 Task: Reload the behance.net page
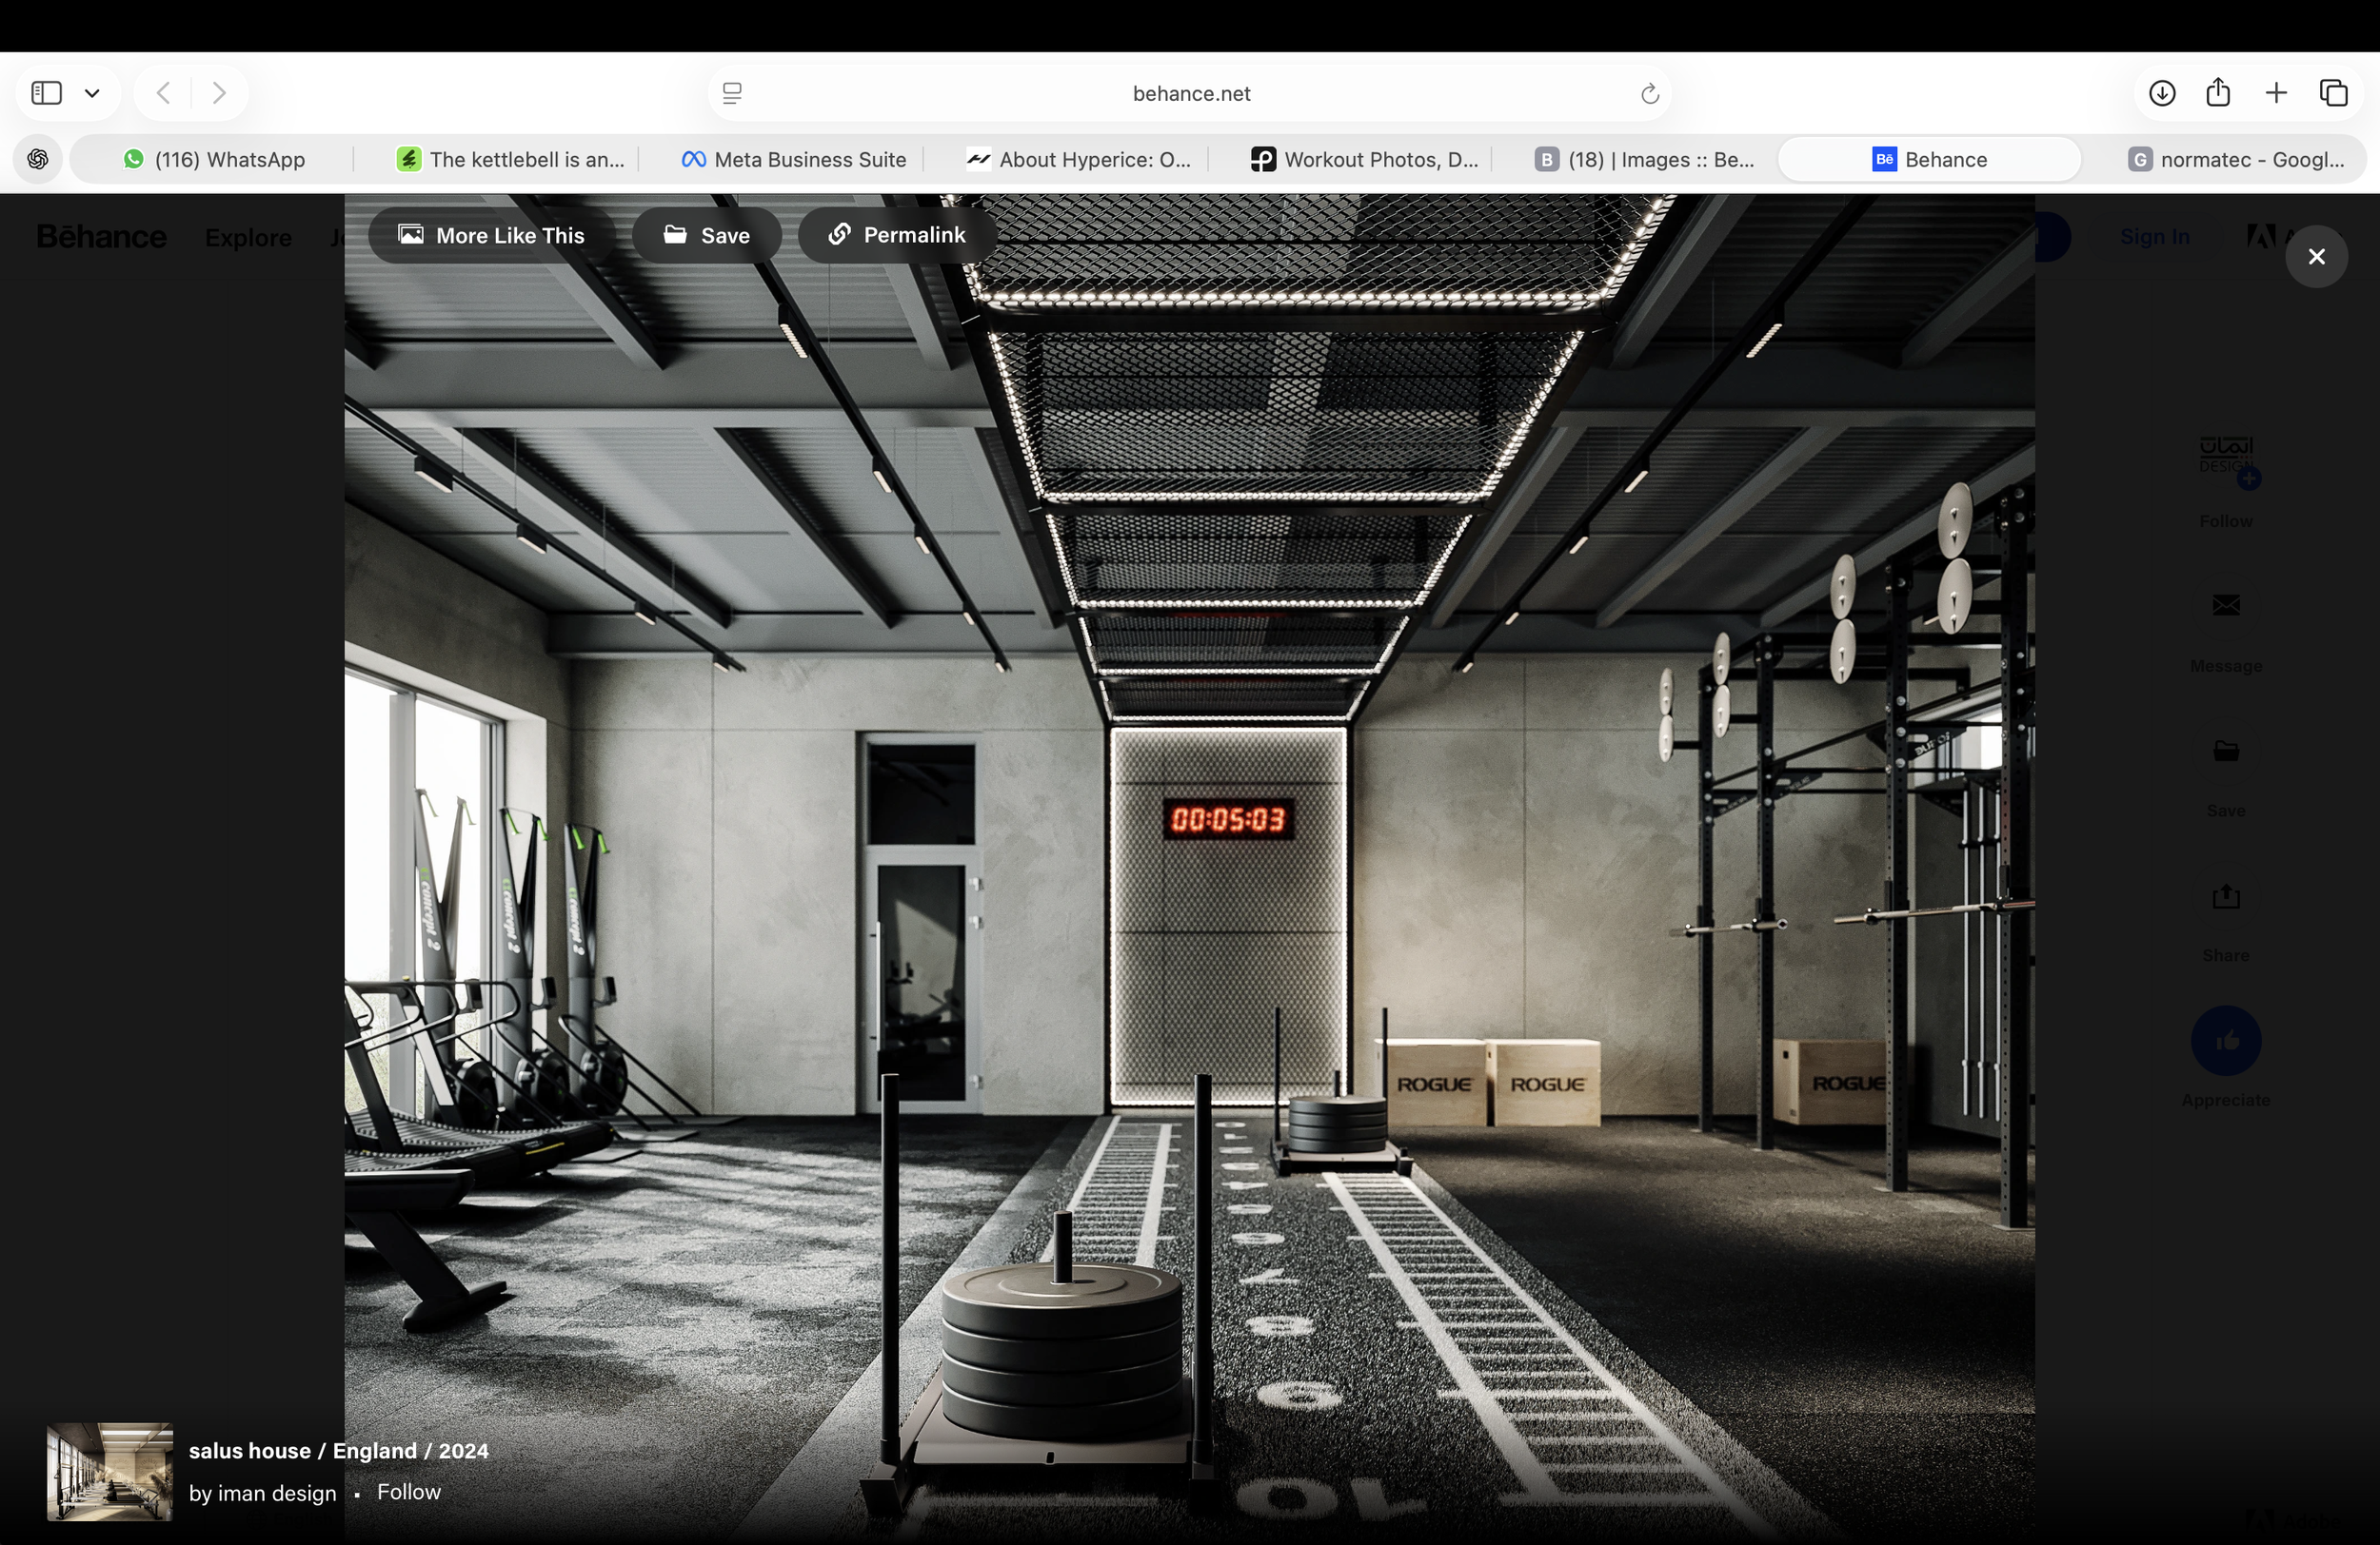tap(1648, 93)
